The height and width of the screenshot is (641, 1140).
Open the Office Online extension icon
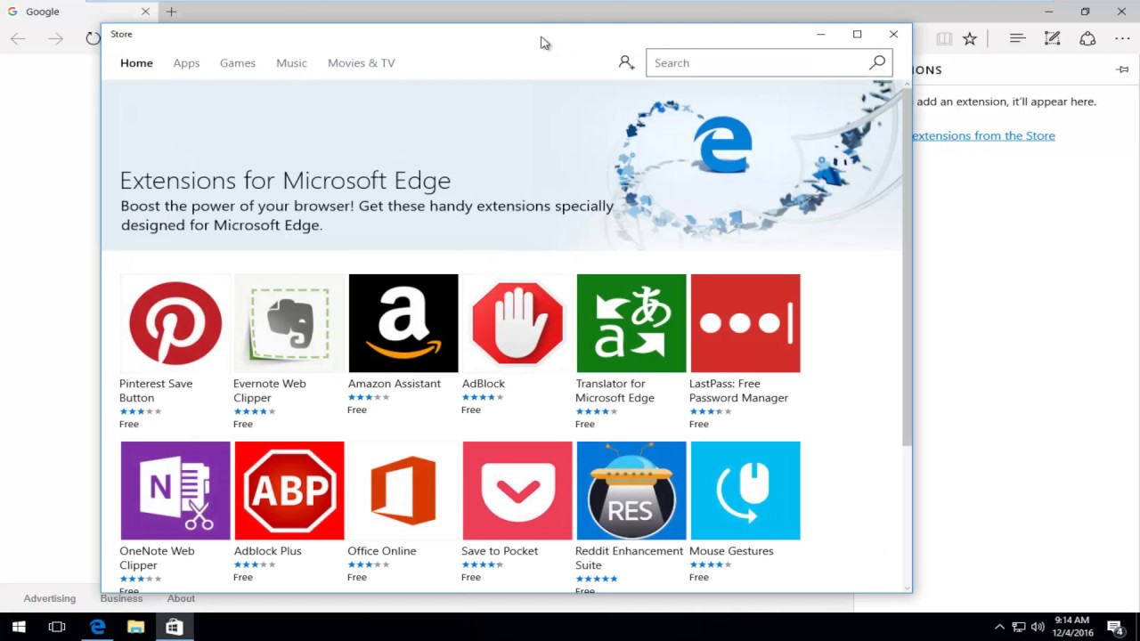pyautogui.click(x=403, y=491)
